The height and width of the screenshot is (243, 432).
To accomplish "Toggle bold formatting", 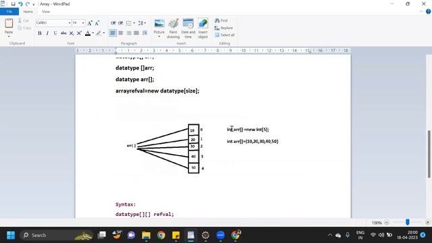I will [x=40, y=33].
